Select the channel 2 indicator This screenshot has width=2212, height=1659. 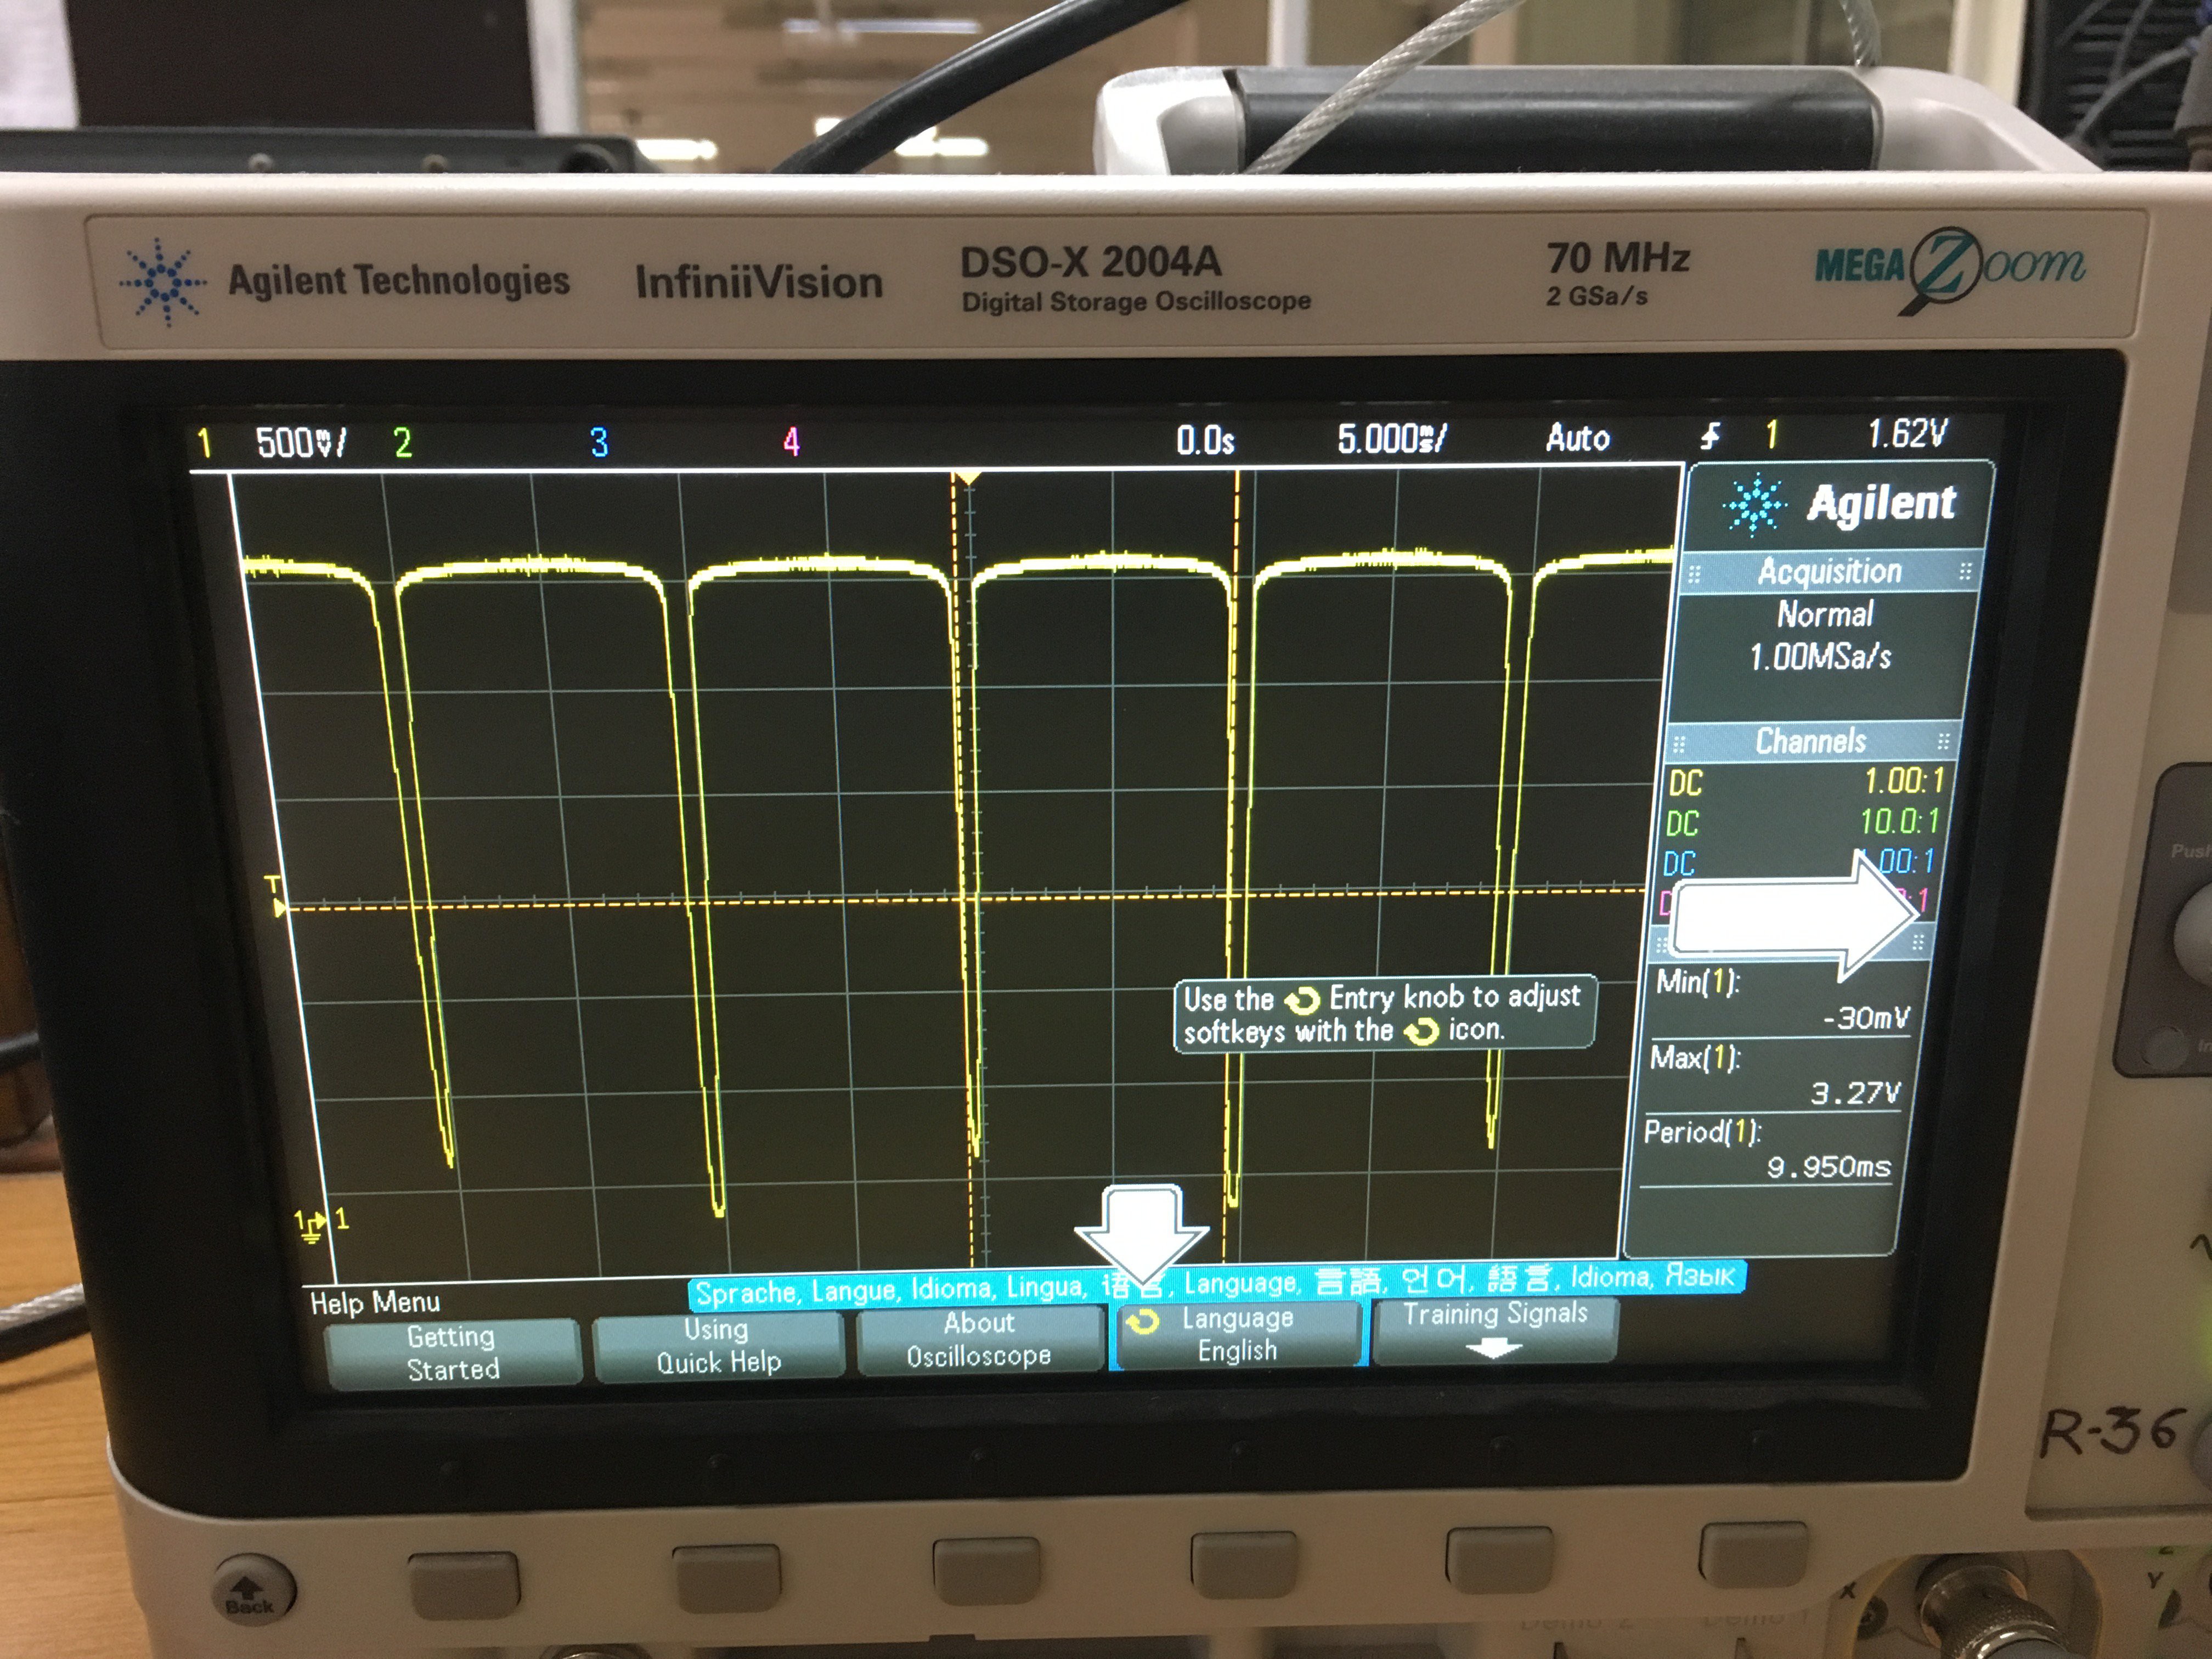pyautogui.click(x=402, y=442)
